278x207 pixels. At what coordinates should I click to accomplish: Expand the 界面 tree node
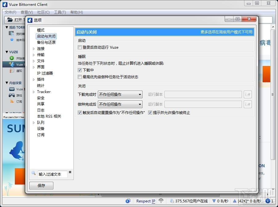pos(34,67)
